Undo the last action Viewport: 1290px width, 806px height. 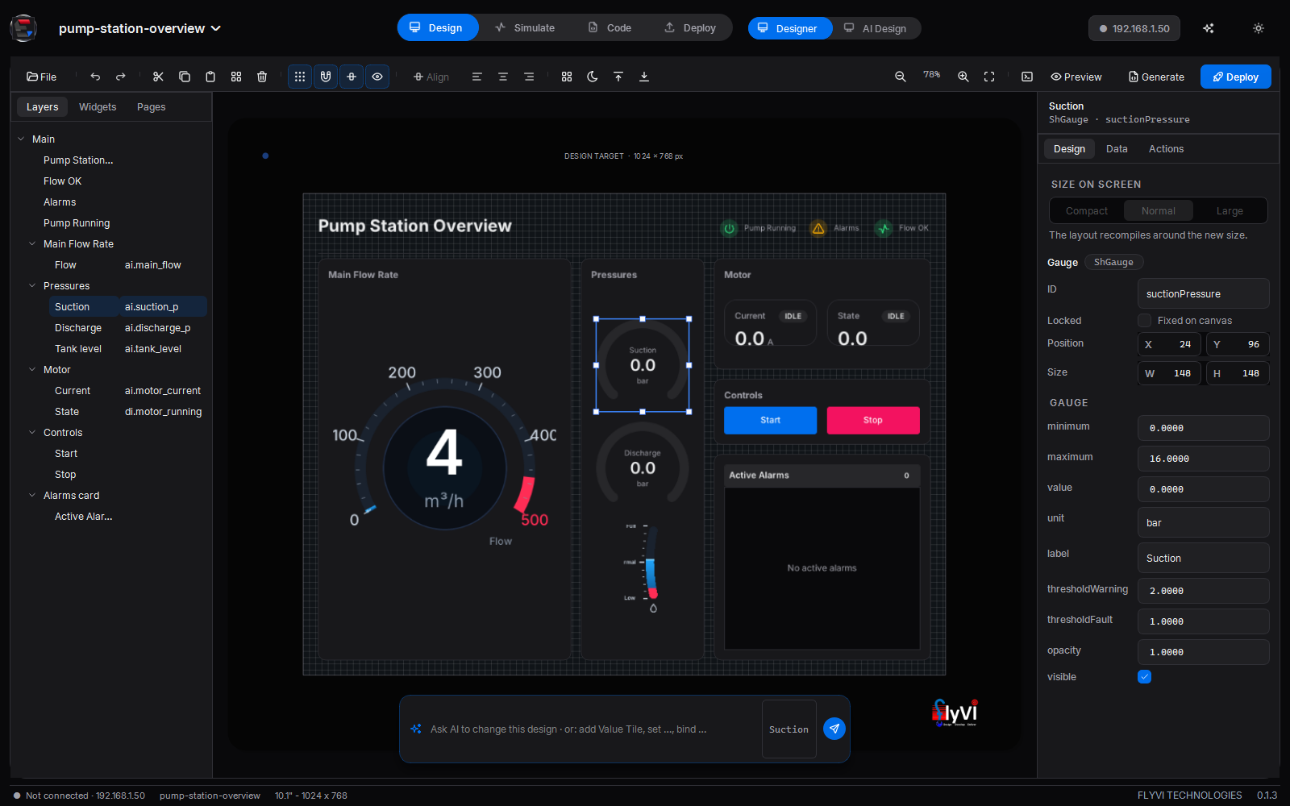coord(95,77)
